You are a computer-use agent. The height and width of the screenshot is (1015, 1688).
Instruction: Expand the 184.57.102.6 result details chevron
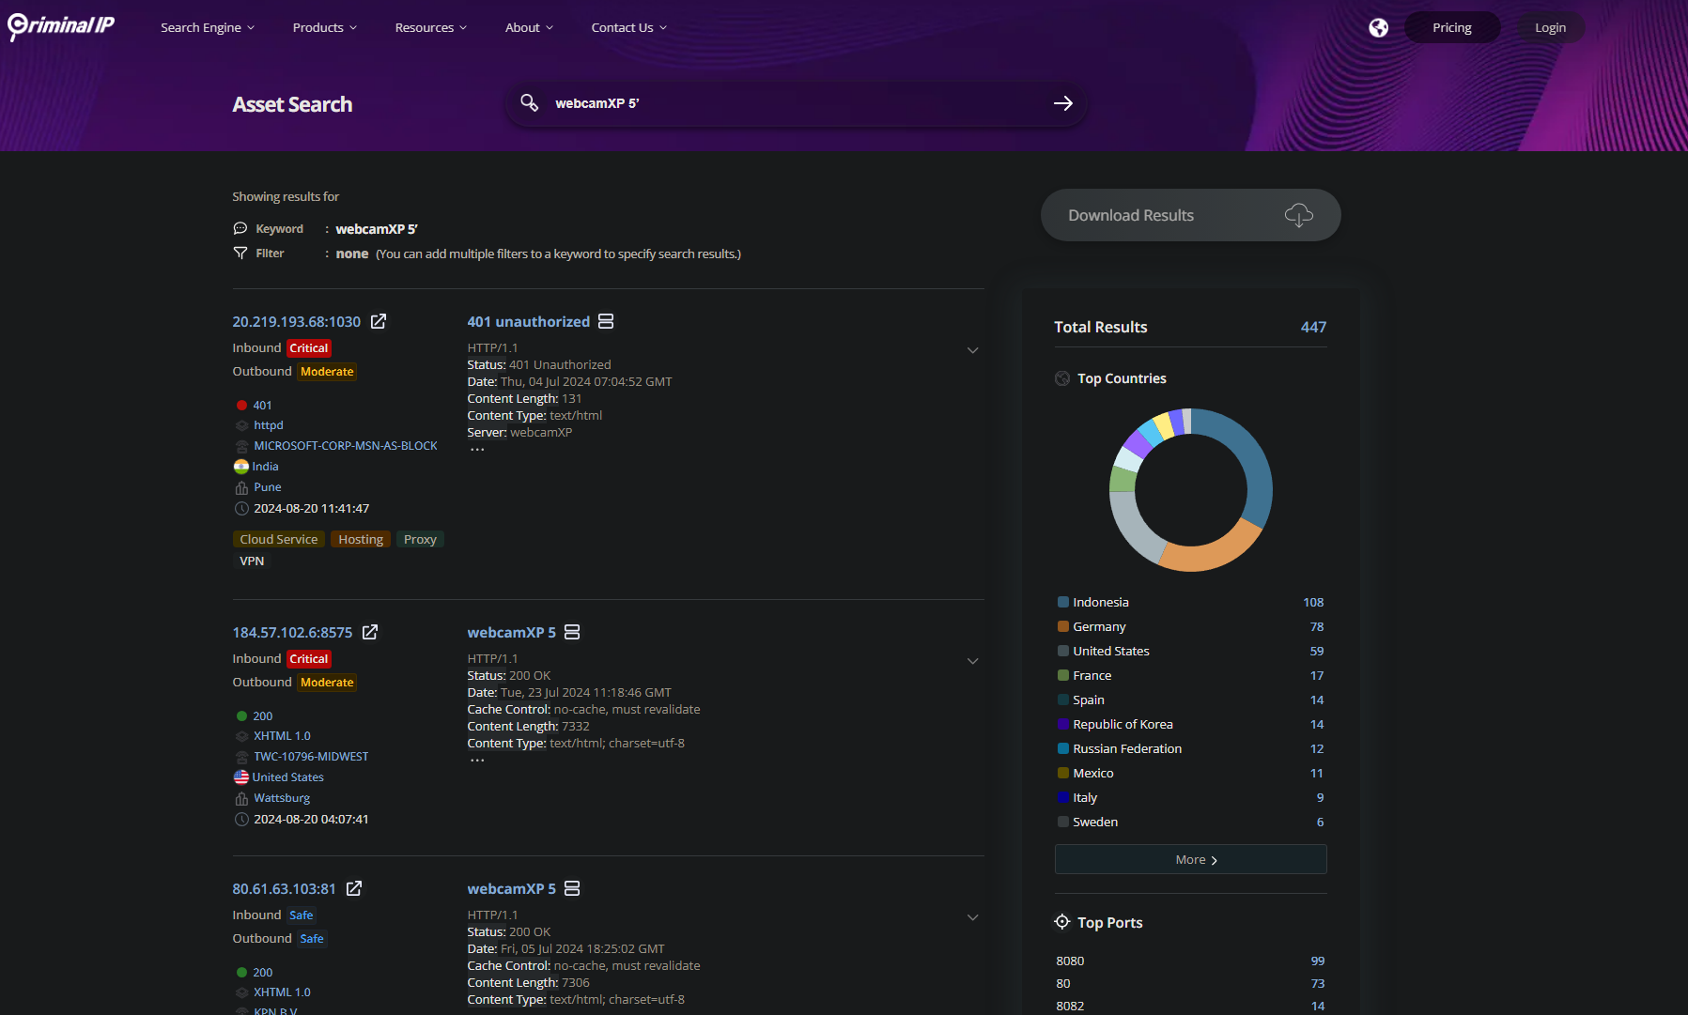(972, 661)
